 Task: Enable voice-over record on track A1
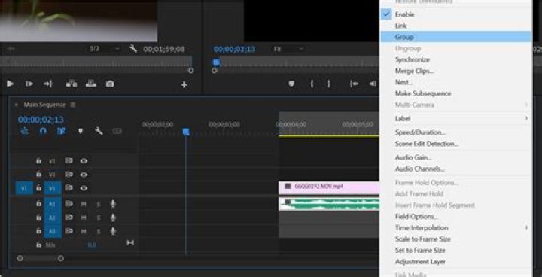(x=113, y=204)
